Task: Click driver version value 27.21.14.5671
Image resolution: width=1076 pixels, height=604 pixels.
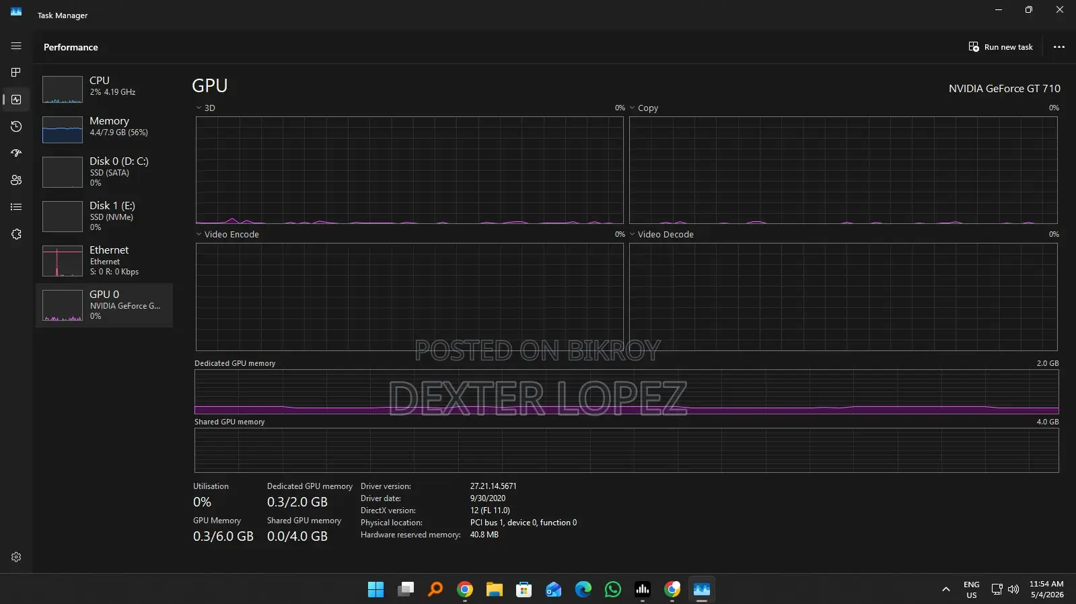Action: click(x=493, y=486)
